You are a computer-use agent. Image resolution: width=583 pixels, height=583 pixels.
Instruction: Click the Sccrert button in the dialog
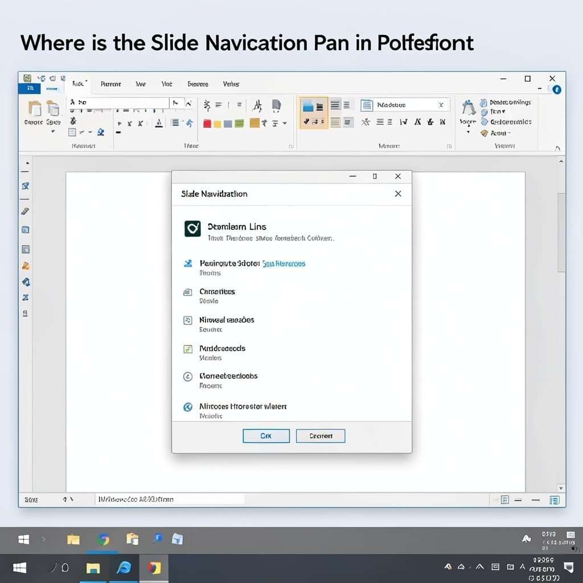[x=321, y=436]
